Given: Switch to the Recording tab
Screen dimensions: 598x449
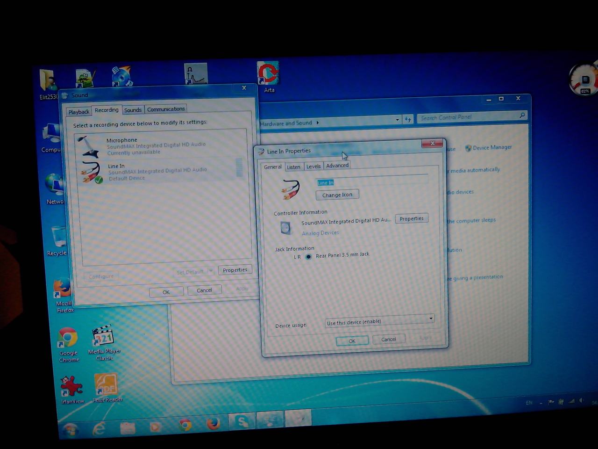Looking at the screenshot, I should point(107,110).
